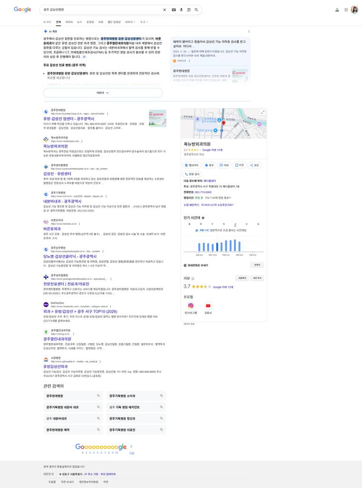Open Search Labs flask icon
The width and height of the screenshot is (362, 488).
point(337,10)
